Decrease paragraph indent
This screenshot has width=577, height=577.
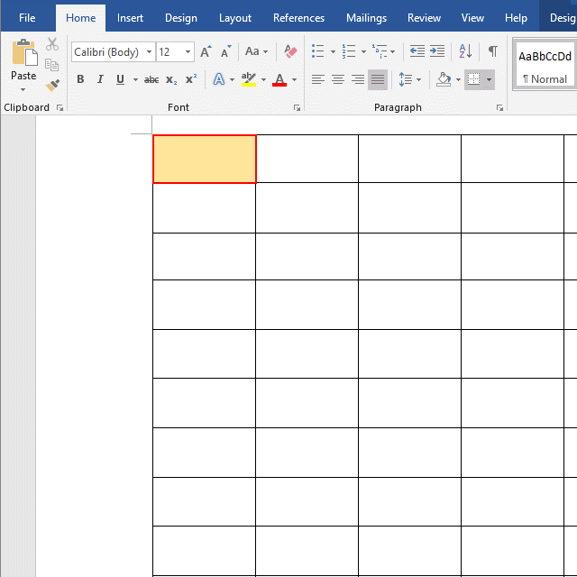tap(417, 51)
